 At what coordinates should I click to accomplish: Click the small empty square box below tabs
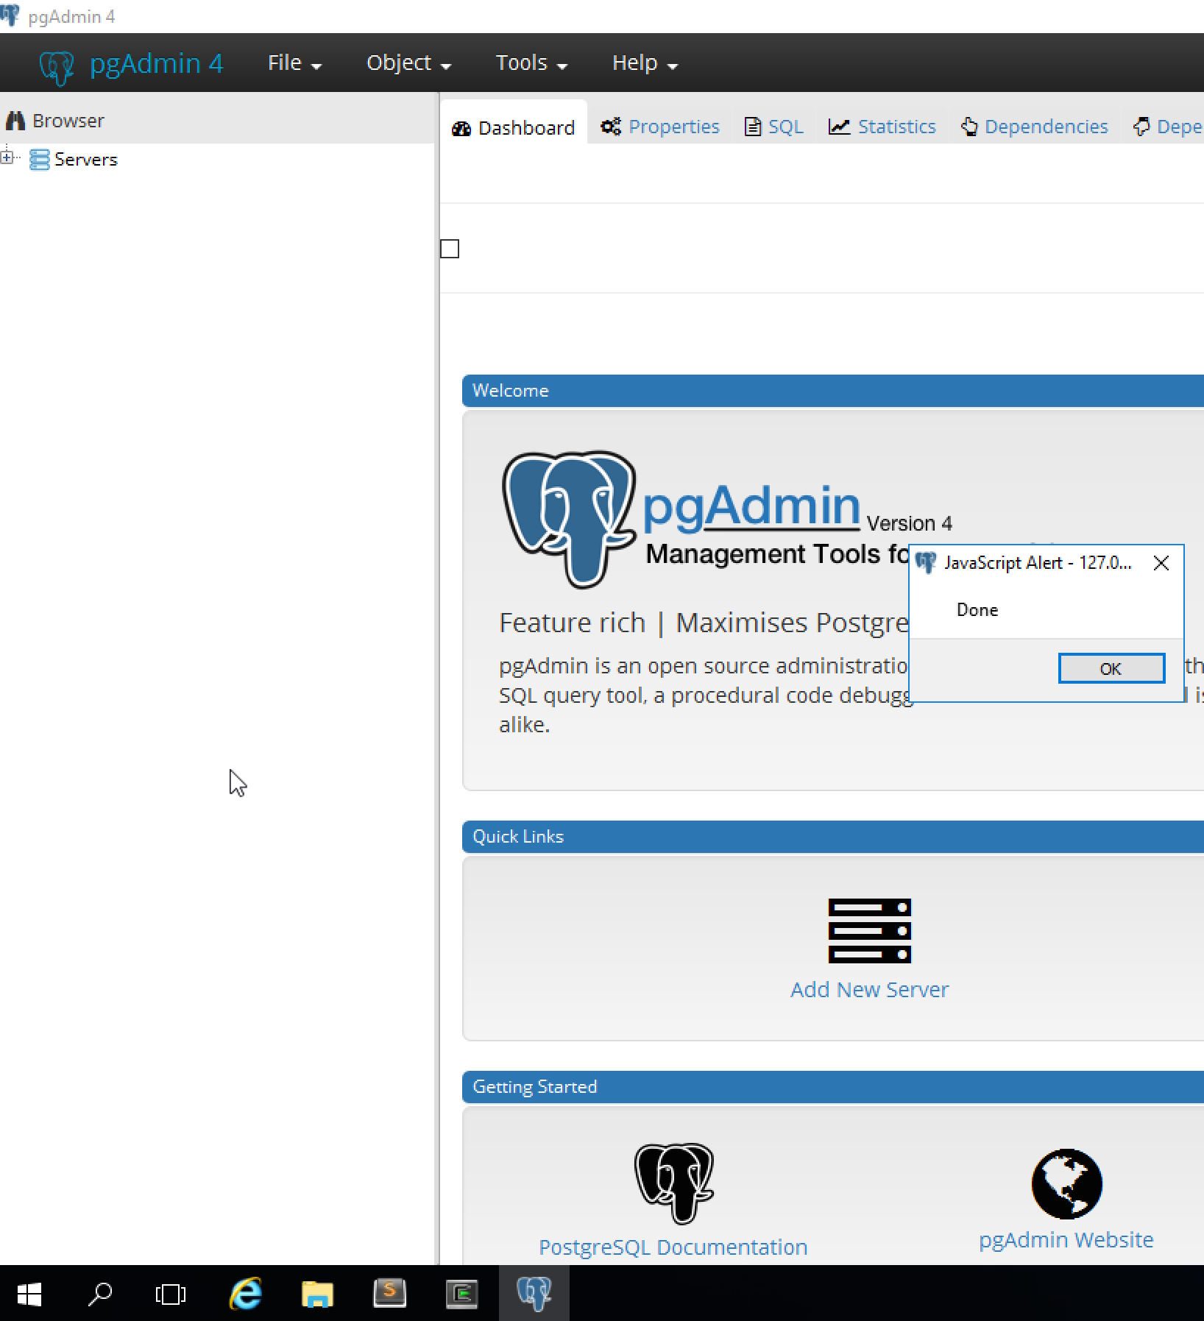click(x=450, y=249)
